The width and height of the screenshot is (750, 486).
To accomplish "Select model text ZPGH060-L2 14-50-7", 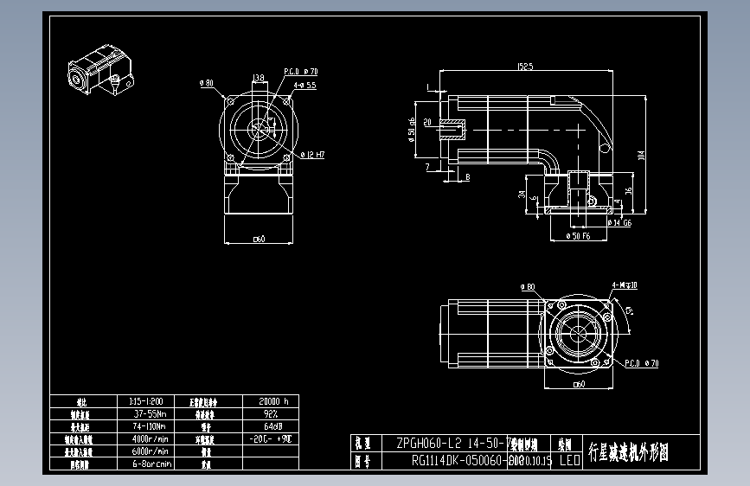I will [453, 443].
